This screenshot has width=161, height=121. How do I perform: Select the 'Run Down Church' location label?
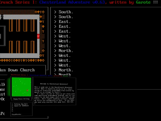pyautogui.click(x=17, y=70)
